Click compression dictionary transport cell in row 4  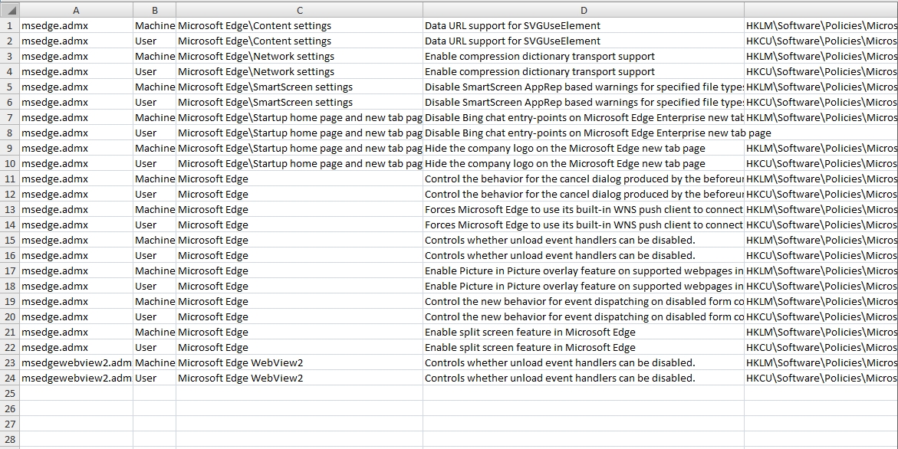pos(584,71)
